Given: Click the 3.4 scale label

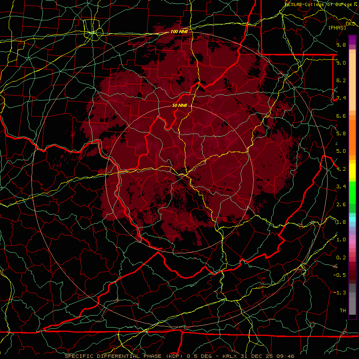Looking at the screenshot, I should (341, 187).
